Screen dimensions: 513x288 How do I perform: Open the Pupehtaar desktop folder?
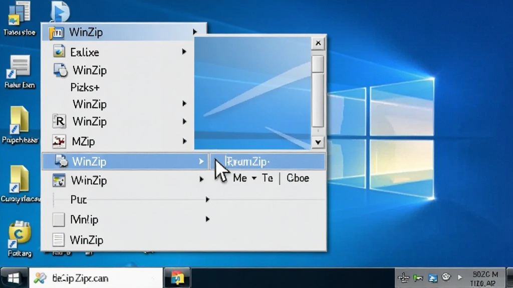click(20, 124)
